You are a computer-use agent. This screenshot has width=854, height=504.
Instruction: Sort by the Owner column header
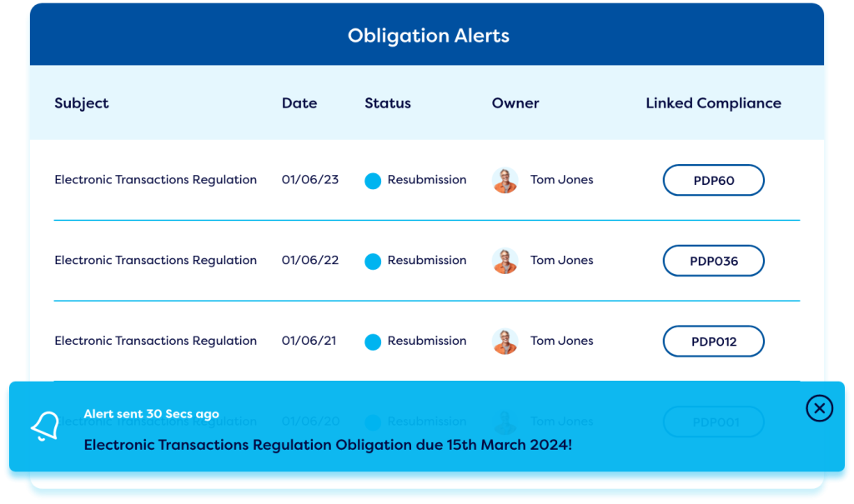515,103
